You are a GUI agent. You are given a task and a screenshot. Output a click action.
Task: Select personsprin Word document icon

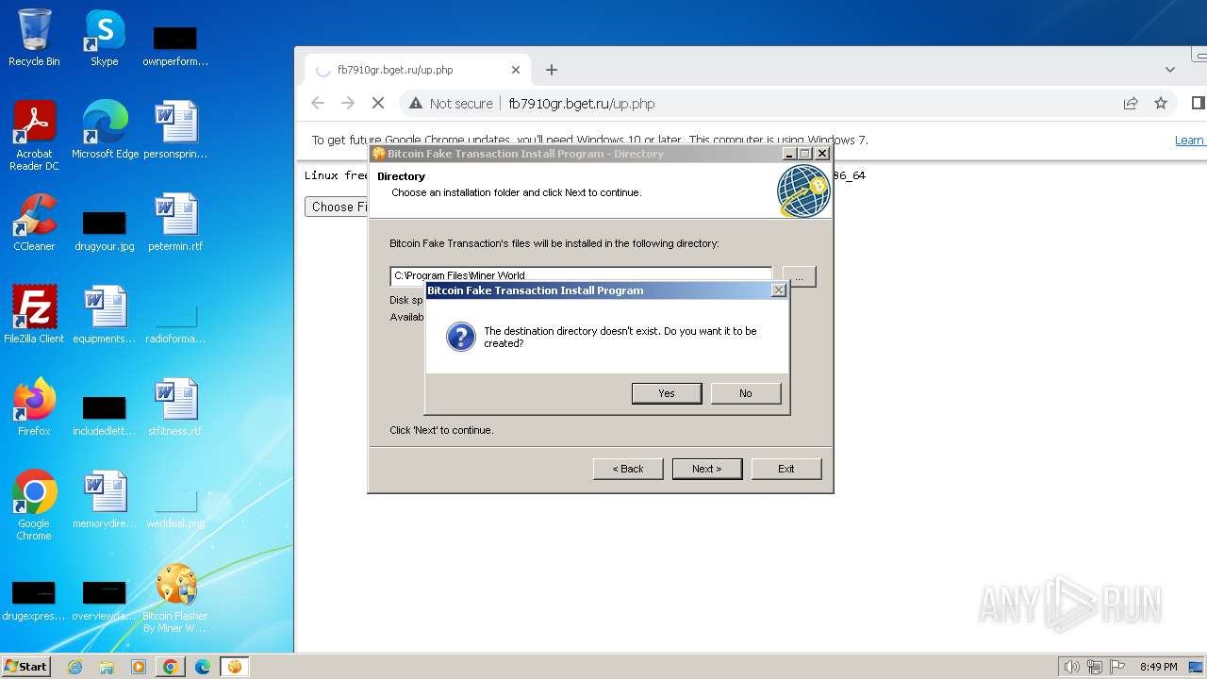pyautogui.click(x=175, y=130)
